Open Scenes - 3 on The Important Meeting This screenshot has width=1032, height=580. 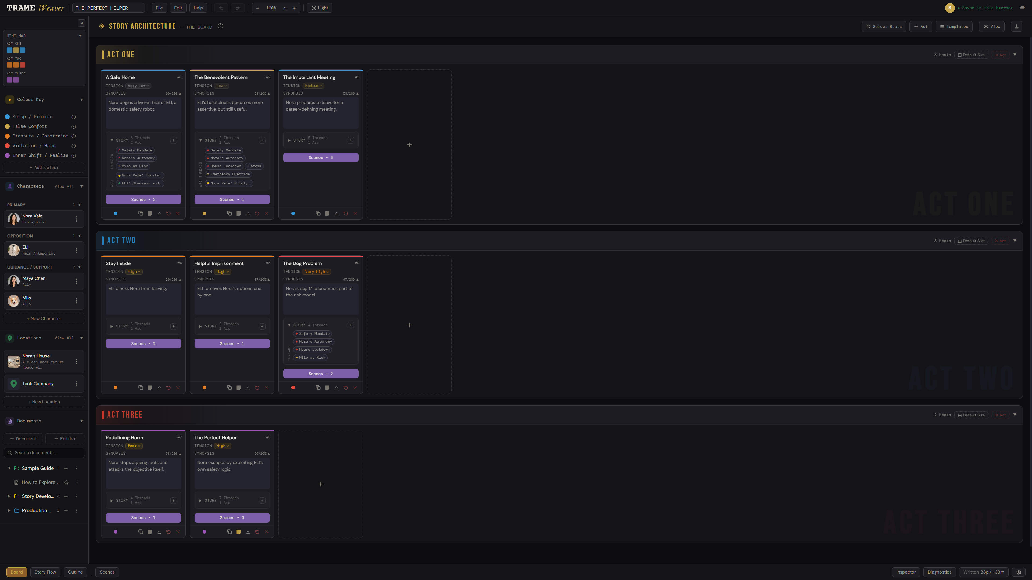click(x=321, y=158)
